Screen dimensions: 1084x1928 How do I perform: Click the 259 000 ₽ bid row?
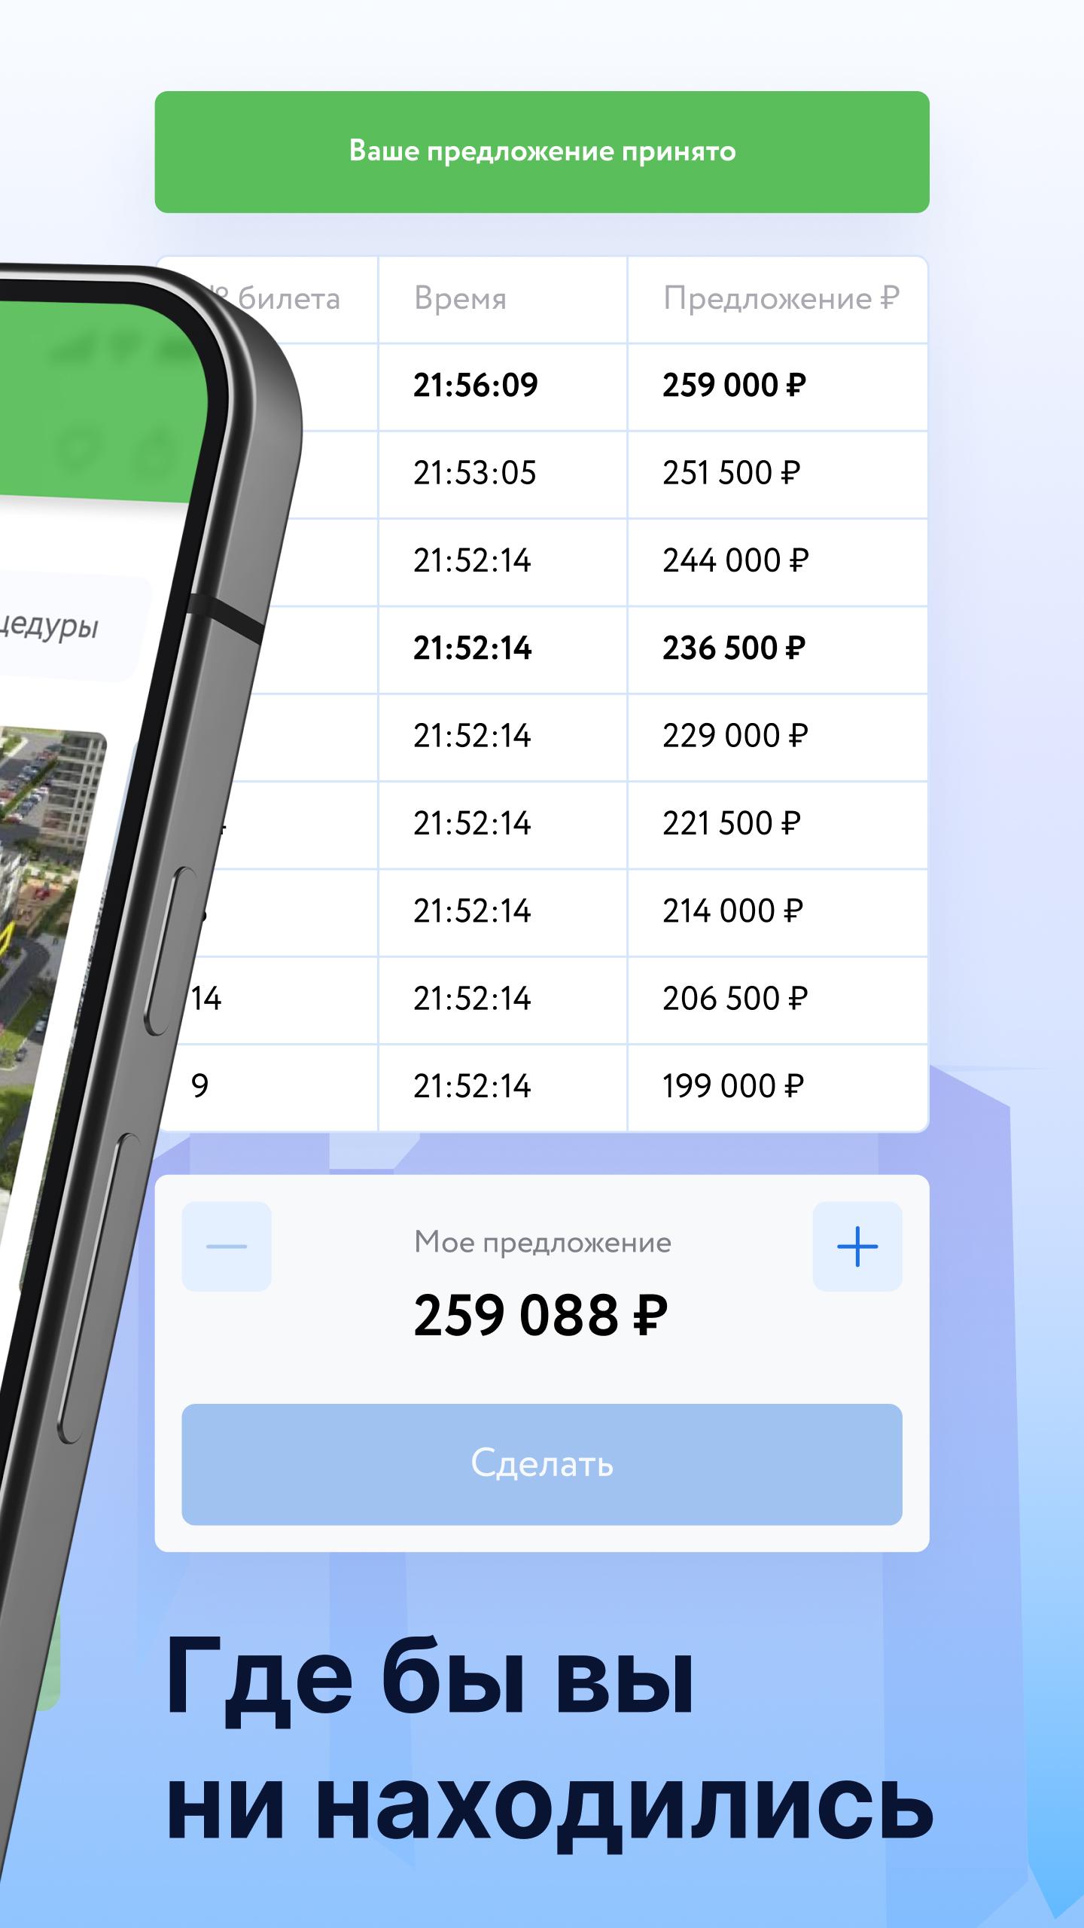point(542,387)
